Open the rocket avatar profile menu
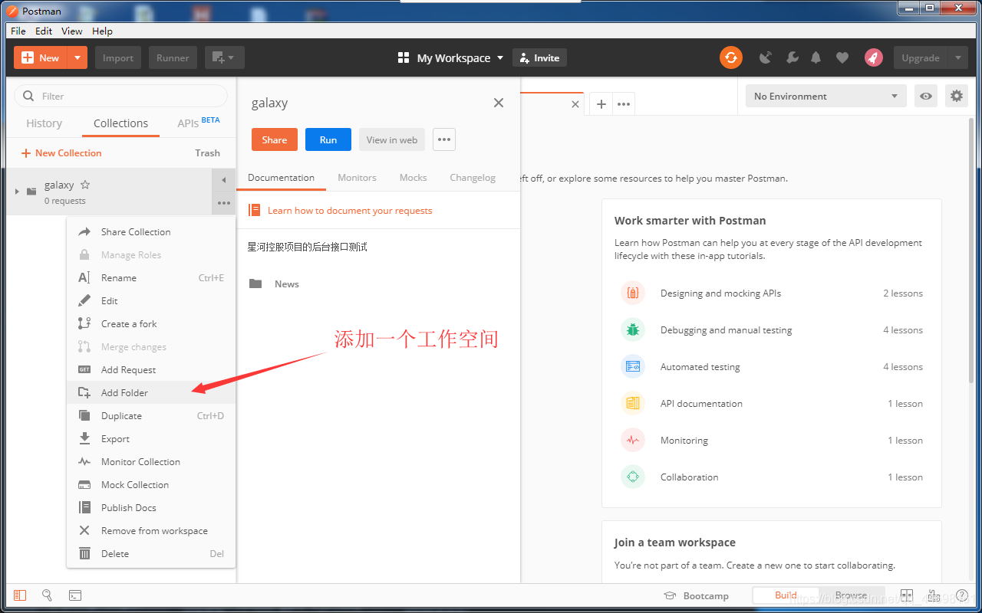Viewport: 982px width, 613px height. coord(873,57)
